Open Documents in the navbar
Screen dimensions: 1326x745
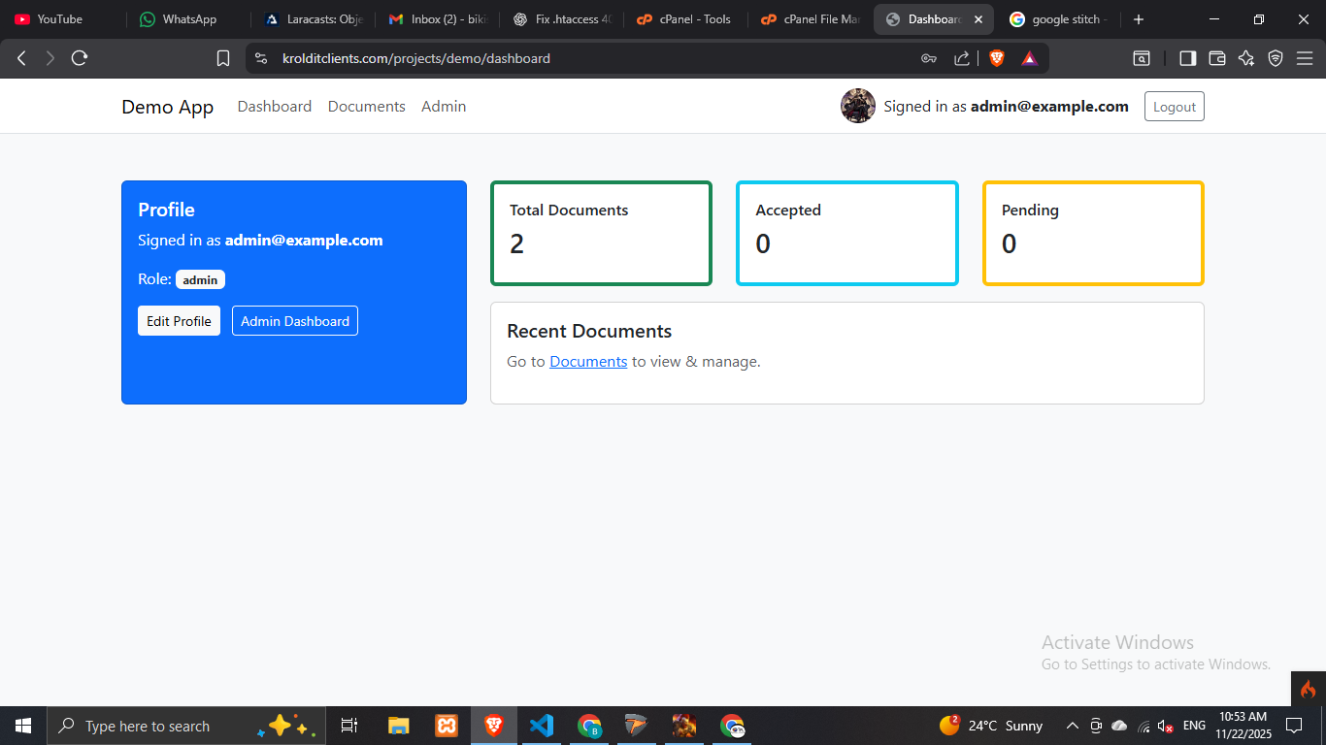point(366,107)
